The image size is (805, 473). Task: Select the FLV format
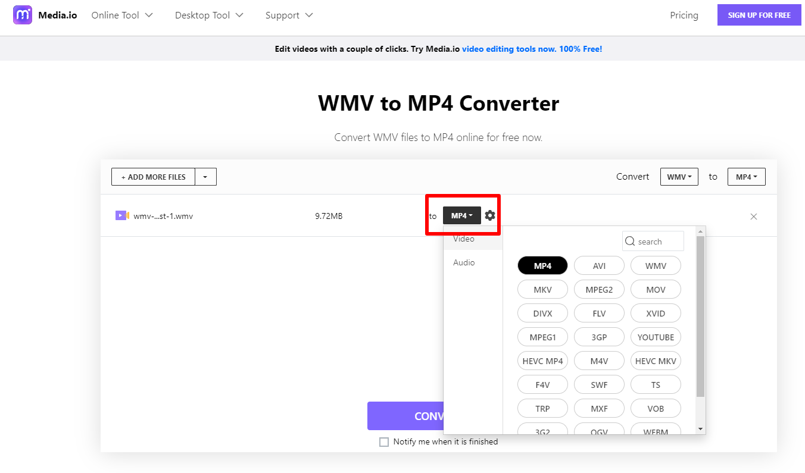click(599, 314)
